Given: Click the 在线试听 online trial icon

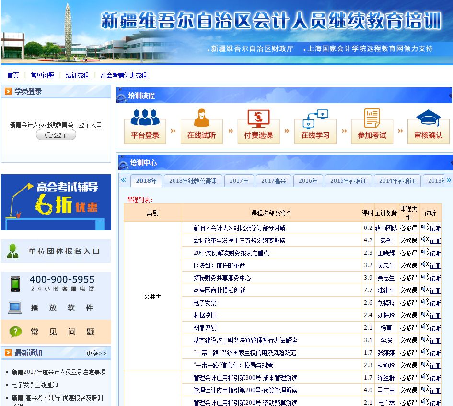Looking at the screenshot, I should click(x=201, y=118).
